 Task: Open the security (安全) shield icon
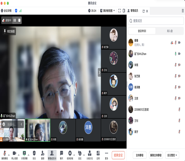pos(34,153)
